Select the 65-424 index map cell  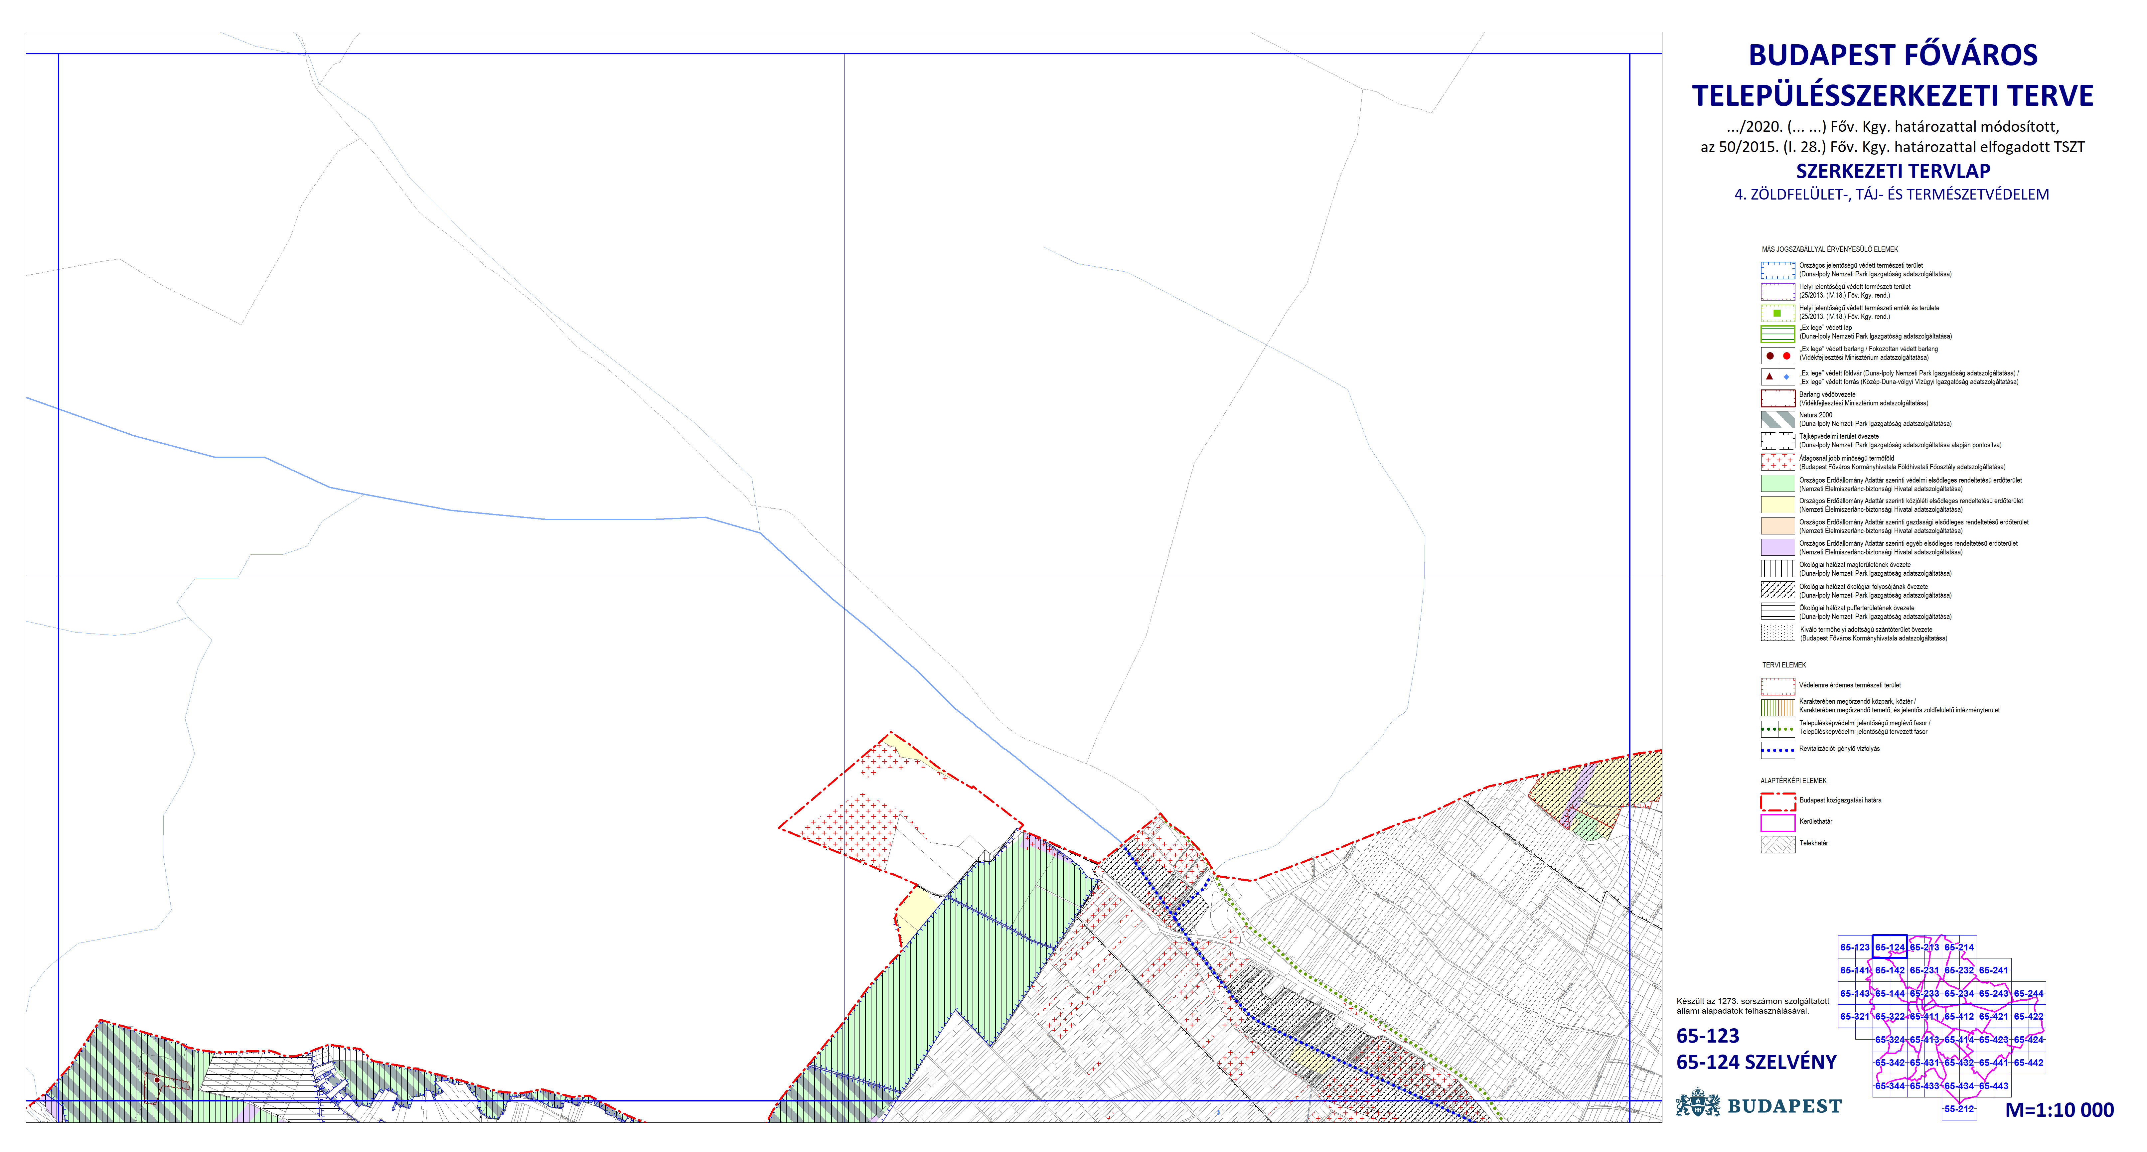2029,1040
